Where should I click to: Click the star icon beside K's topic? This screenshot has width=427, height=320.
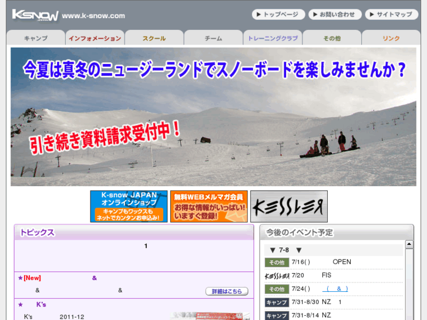point(21,305)
